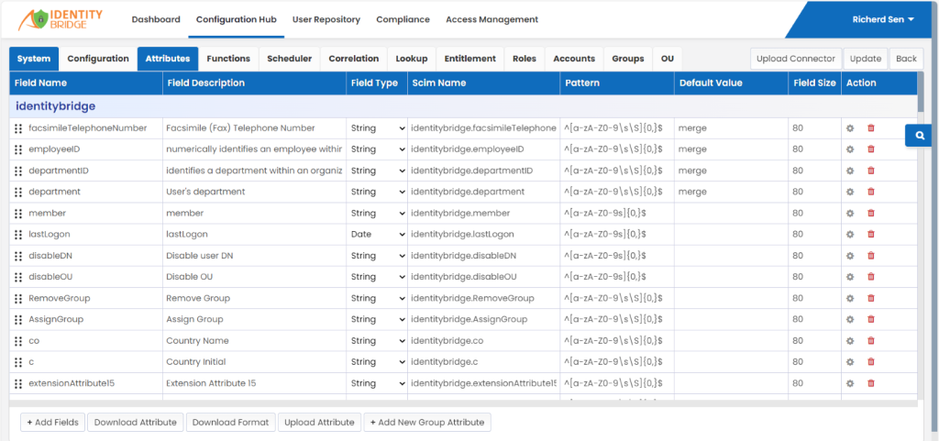Click drag handle of co row
This screenshot has height=441, width=939.
tap(18, 341)
